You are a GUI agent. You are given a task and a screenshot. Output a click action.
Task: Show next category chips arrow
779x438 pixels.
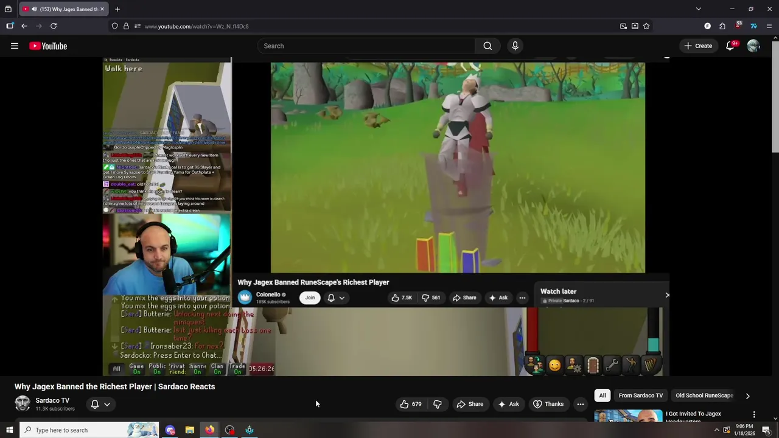(747, 395)
